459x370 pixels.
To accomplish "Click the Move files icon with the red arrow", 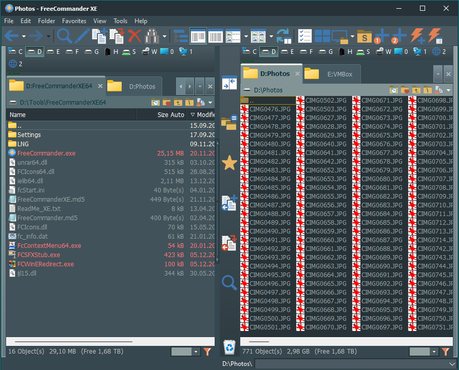I will (x=117, y=36).
